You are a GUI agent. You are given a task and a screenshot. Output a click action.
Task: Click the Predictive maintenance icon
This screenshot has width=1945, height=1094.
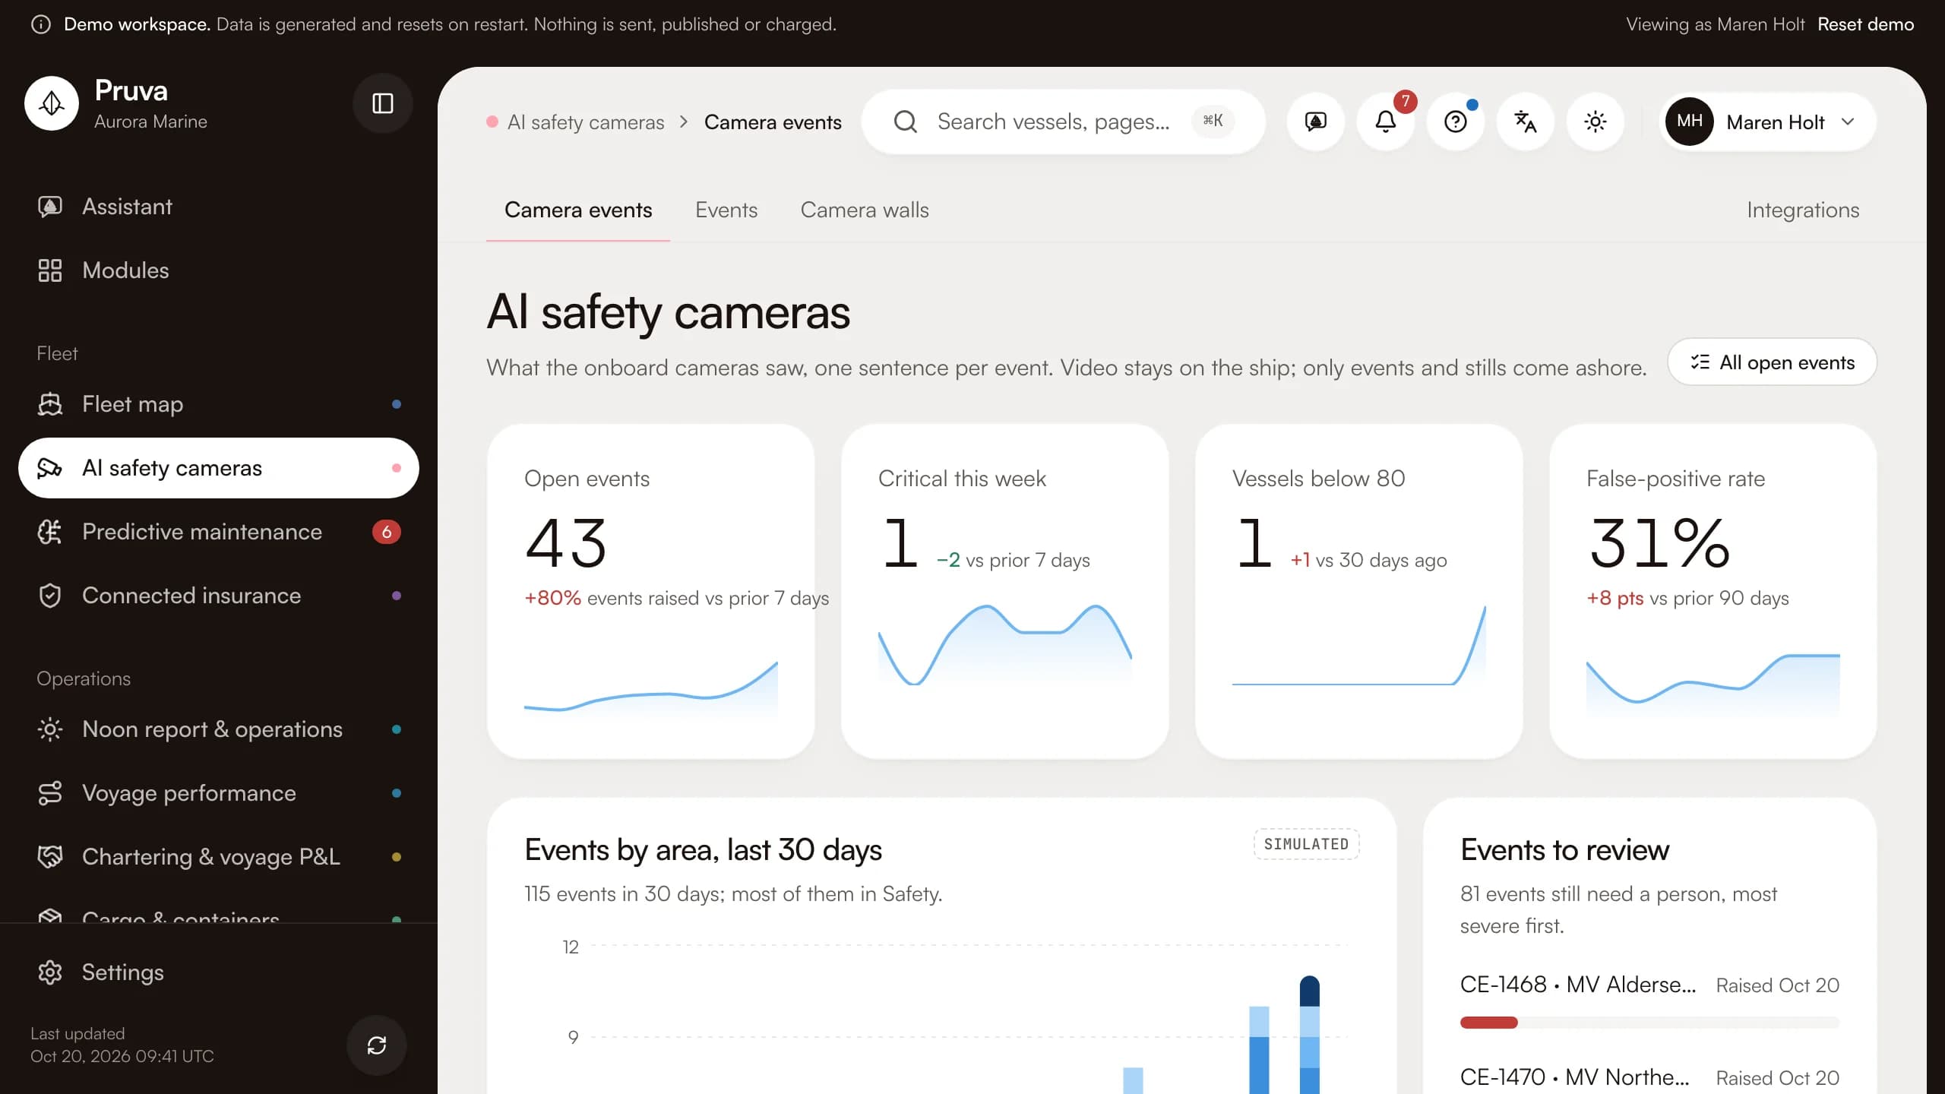(x=50, y=532)
